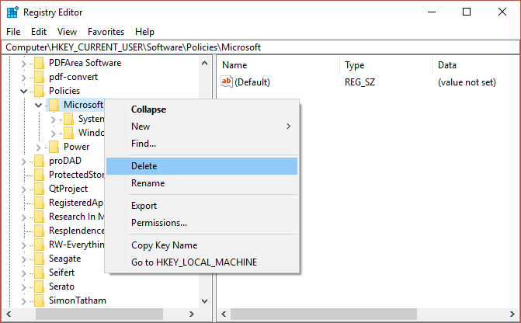Click the pdf-convert folder icon
521x323 pixels.
click(x=39, y=77)
